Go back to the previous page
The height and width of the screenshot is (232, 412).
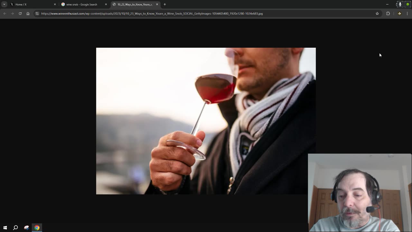[x=5, y=14]
